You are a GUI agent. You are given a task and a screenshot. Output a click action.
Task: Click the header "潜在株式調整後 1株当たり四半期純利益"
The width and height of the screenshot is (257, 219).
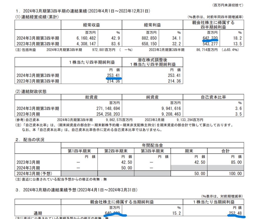[153, 62]
